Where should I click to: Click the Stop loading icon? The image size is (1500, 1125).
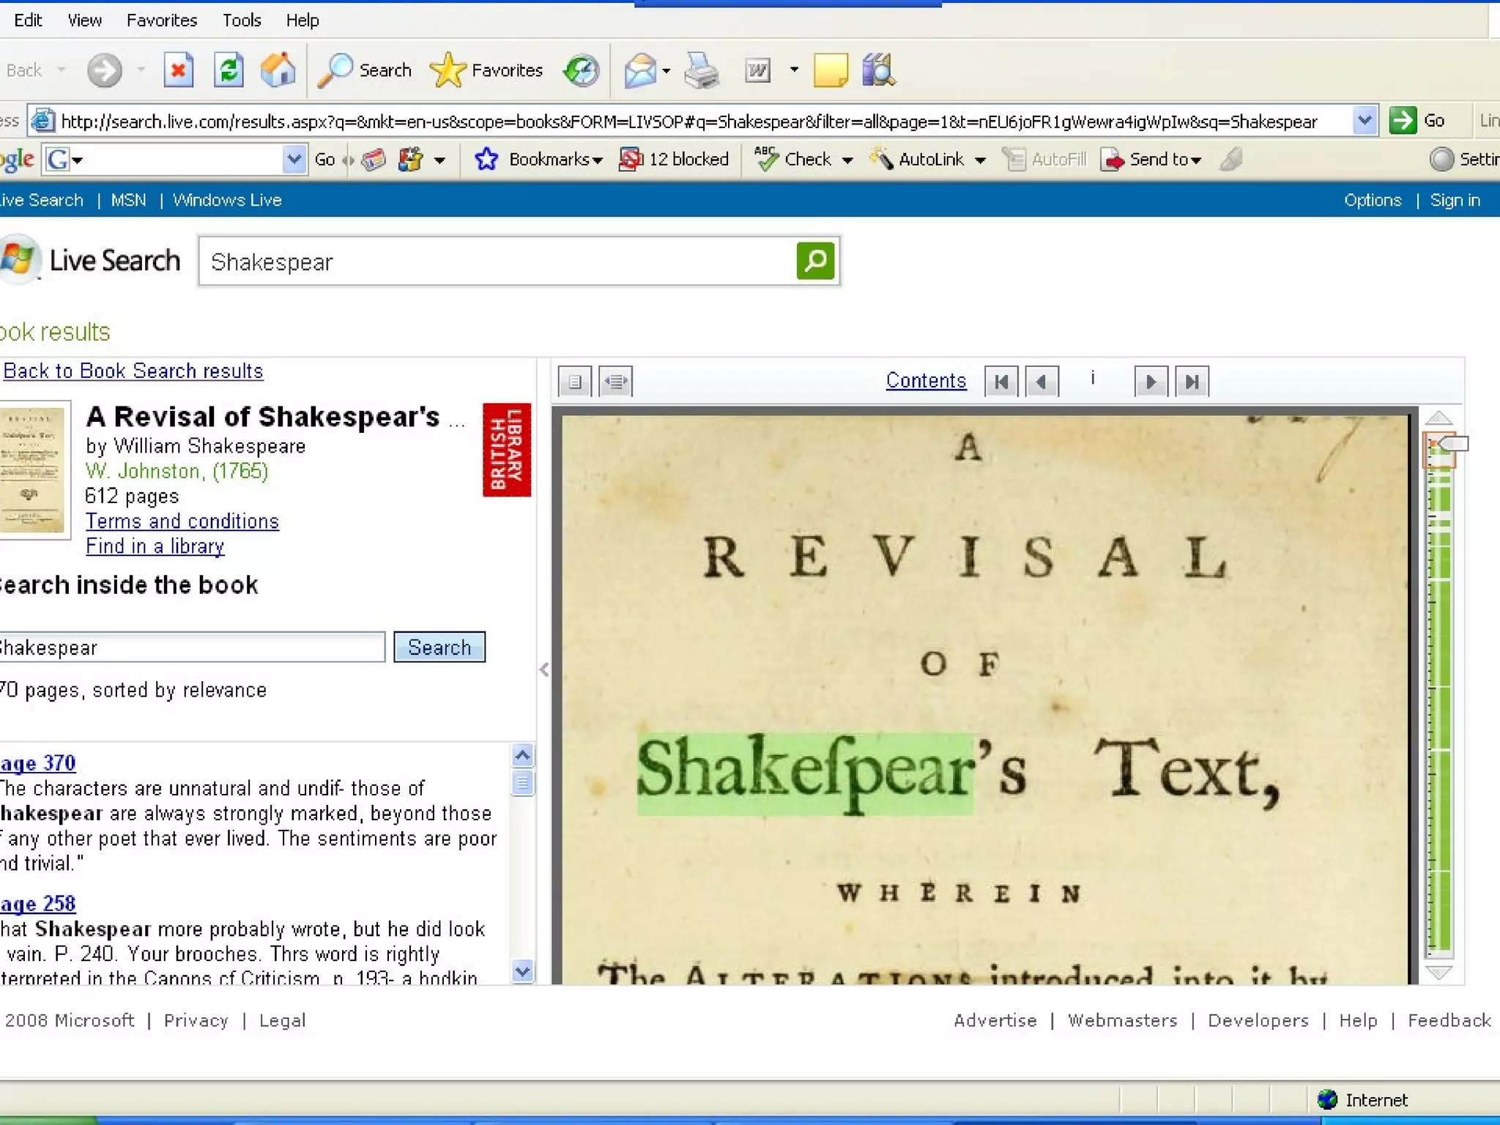coord(178,70)
